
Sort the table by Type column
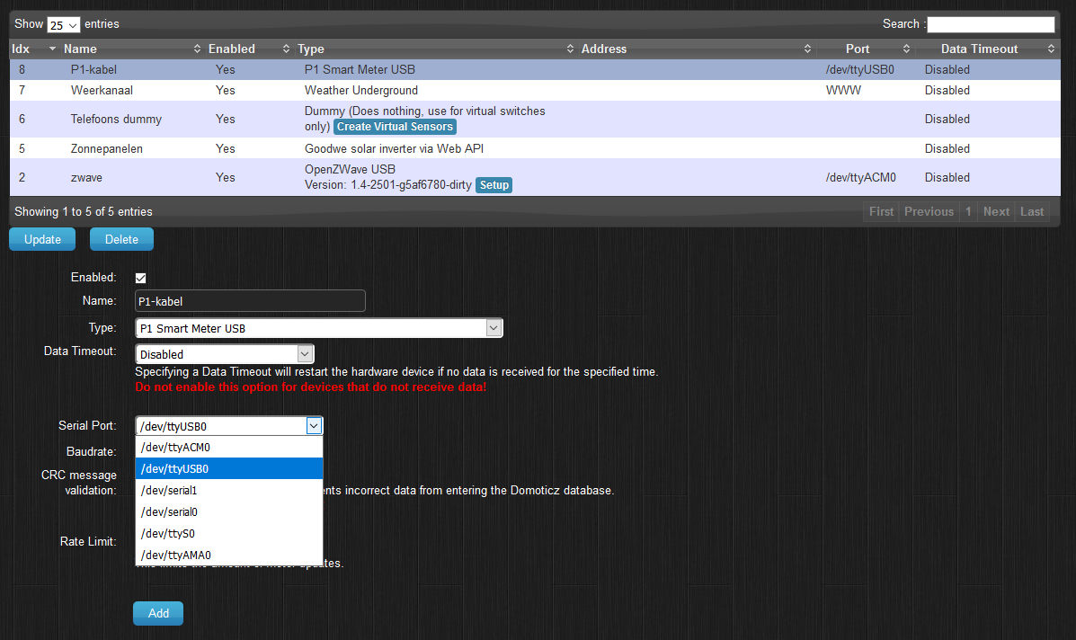tap(434, 49)
